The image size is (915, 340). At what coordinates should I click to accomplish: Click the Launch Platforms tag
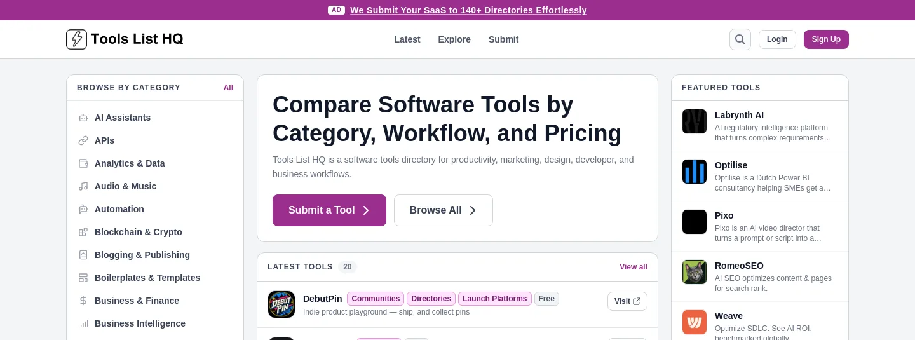pyautogui.click(x=495, y=299)
